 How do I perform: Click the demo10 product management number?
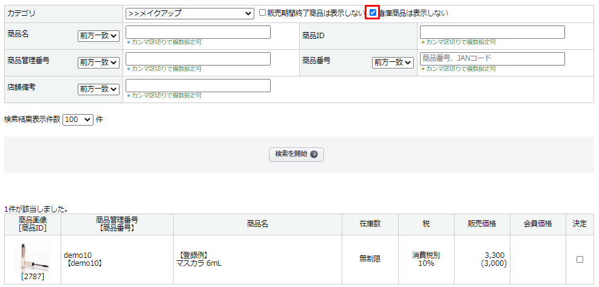tap(78, 255)
